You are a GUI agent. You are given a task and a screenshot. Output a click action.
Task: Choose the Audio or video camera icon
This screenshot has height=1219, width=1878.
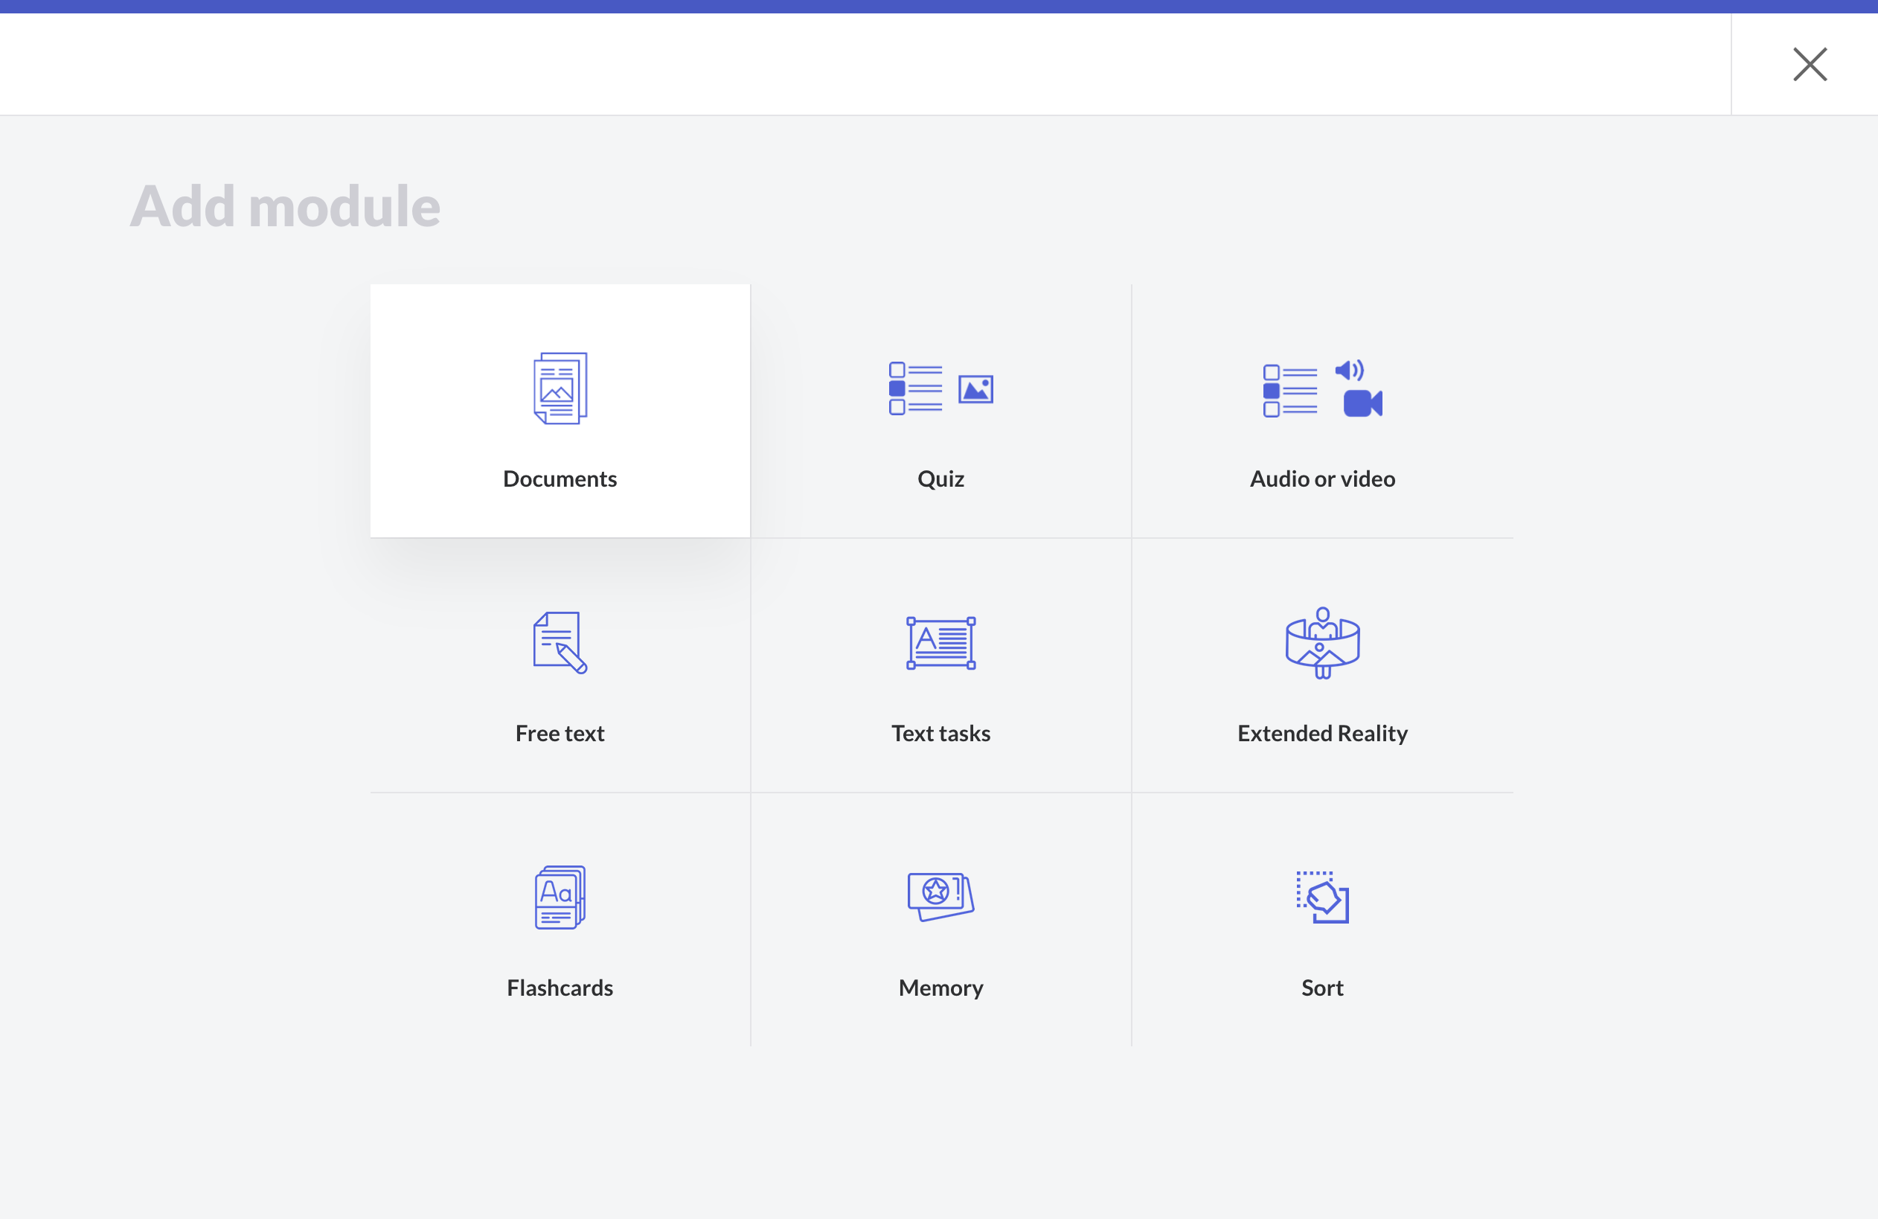[1362, 403]
